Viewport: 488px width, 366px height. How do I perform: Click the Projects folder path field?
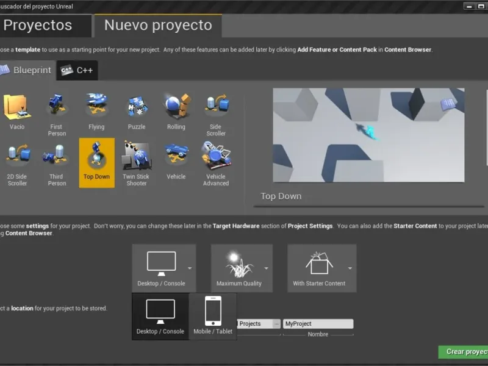[x=255, y=324]
